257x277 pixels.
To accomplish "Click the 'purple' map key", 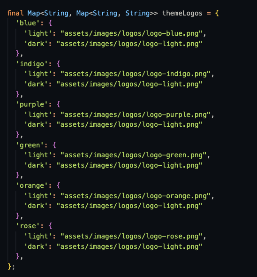I will (x=32, y=104).
